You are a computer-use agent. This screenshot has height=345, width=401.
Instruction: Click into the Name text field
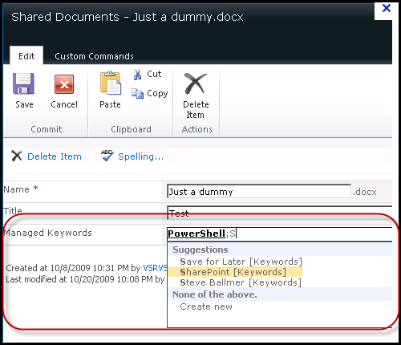[259, 192]
